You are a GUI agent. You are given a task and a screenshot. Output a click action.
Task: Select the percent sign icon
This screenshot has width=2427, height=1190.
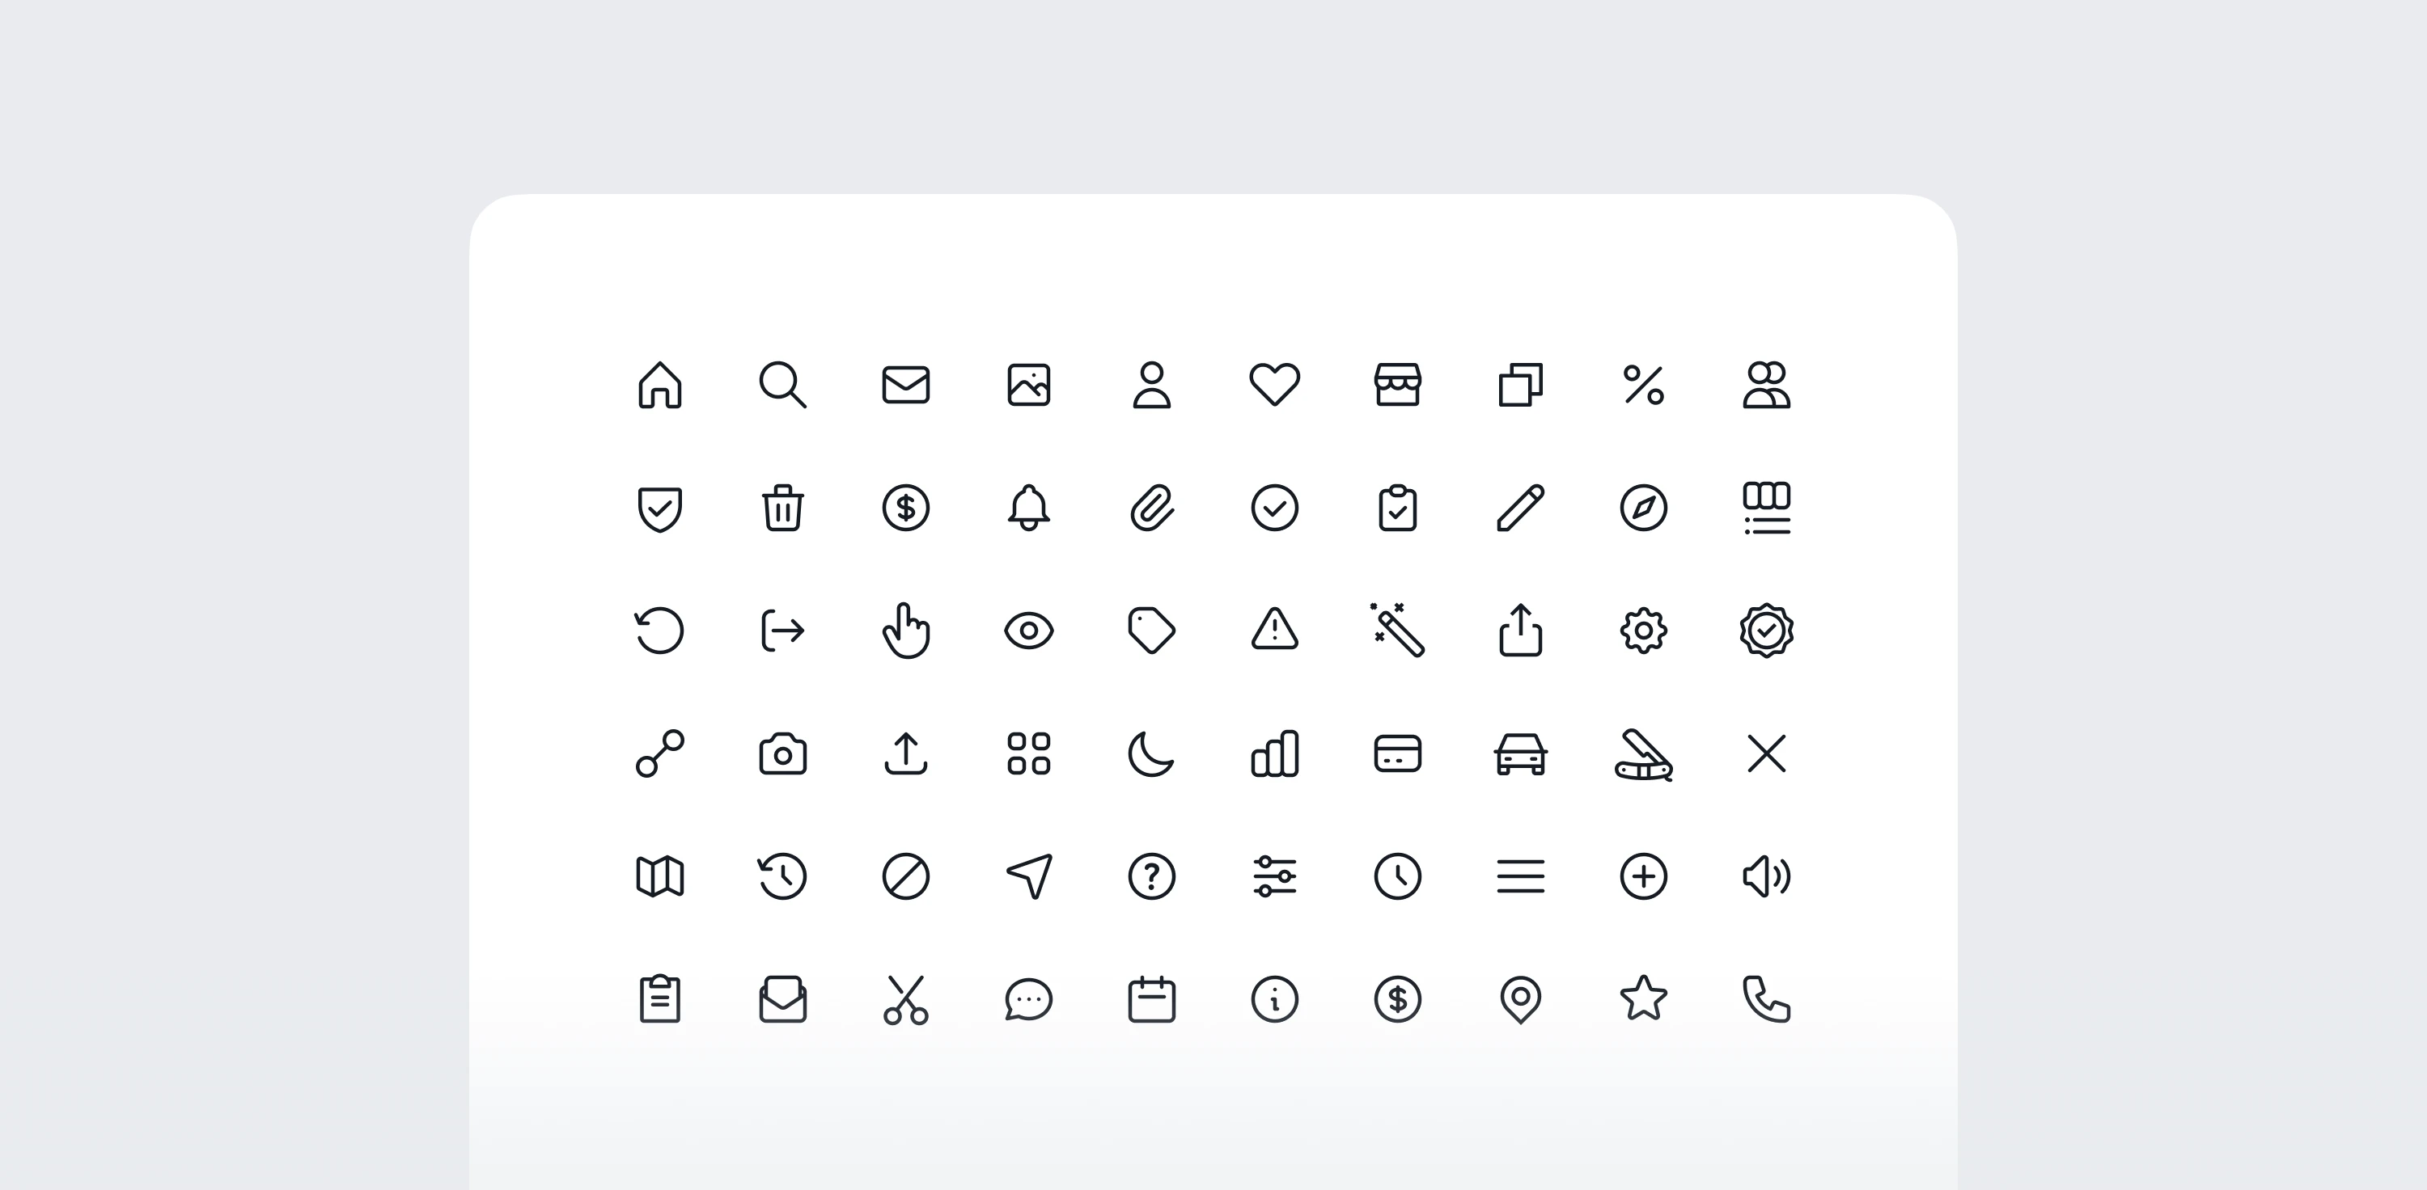(x=1643, y=385)
